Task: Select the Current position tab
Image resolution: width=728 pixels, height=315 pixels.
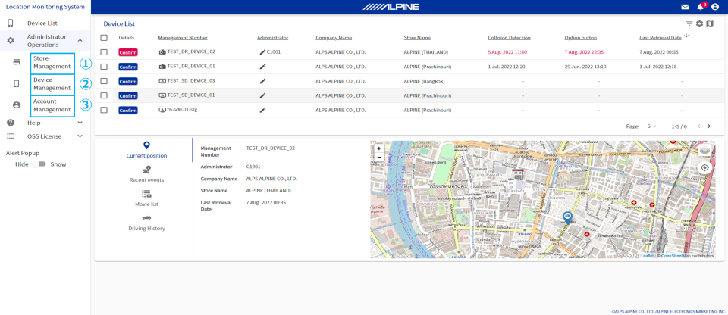Action: click(x=146, y=151)
